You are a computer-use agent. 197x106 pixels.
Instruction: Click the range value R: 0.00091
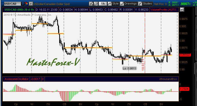tap(126, 10)
